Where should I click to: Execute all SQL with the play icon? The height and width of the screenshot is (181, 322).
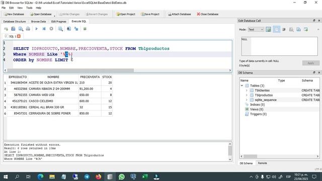click(x=36, y=29)
